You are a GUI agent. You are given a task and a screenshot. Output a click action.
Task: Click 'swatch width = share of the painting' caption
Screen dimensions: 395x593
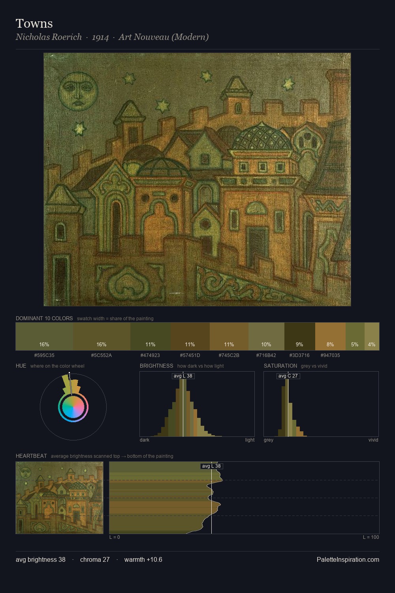(x=115, y=319)
